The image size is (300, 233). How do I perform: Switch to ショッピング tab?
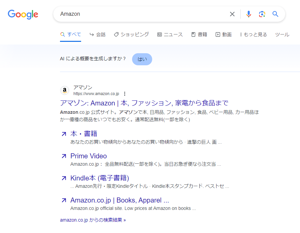tap(131, 34)
